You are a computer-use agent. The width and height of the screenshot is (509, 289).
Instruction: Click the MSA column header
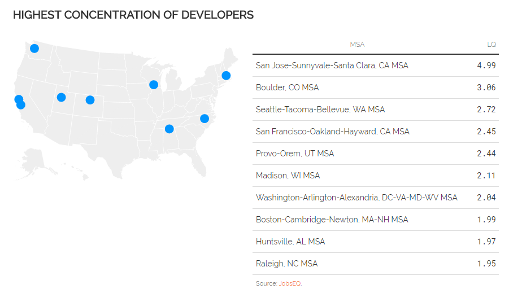coord(357,45)
